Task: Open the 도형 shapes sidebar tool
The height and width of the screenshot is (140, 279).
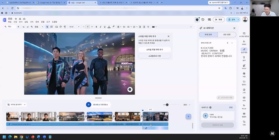Action: coord(244,123)
